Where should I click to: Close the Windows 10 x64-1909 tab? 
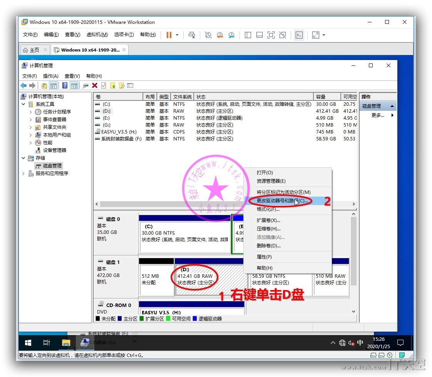124,50
